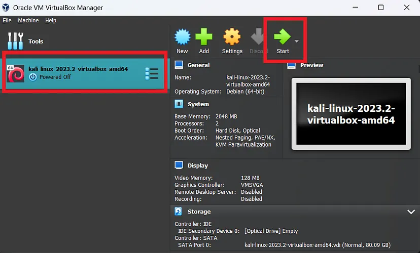Select kali-linux-2023.2-virtualbox-amd64 machine name
This screenshot has height=253, width=420.
[x=78, y=69]
